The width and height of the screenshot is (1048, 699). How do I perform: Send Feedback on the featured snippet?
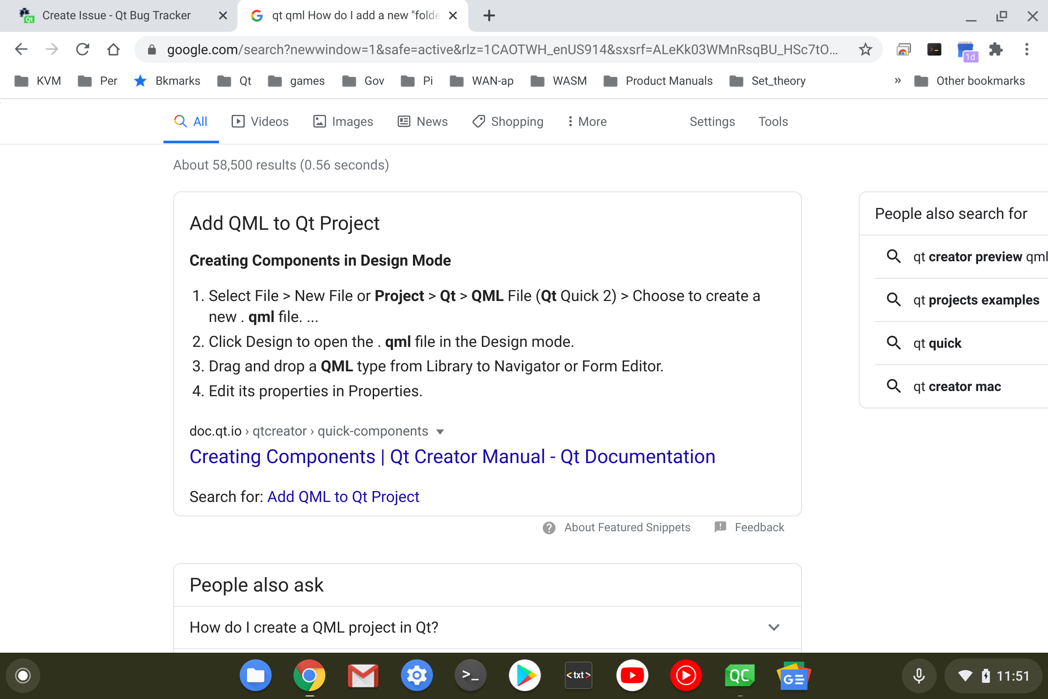[749, 527]
